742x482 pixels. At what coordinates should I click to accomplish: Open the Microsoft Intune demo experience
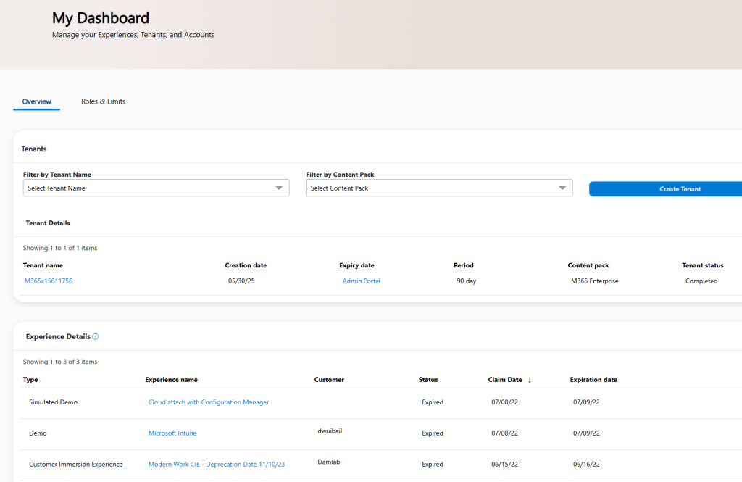click(x=172, y=433)
